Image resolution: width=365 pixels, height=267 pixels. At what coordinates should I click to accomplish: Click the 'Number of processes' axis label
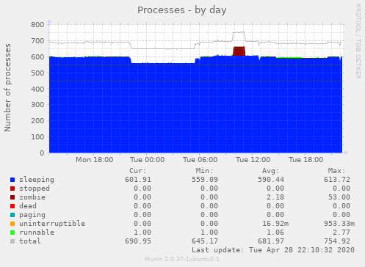7,87
